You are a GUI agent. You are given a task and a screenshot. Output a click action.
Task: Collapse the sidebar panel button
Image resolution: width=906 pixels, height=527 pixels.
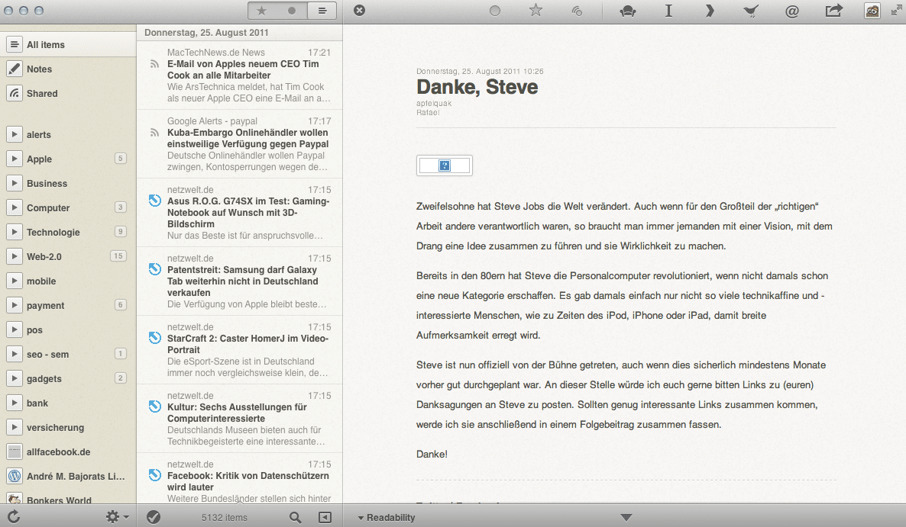click(325, 517)
